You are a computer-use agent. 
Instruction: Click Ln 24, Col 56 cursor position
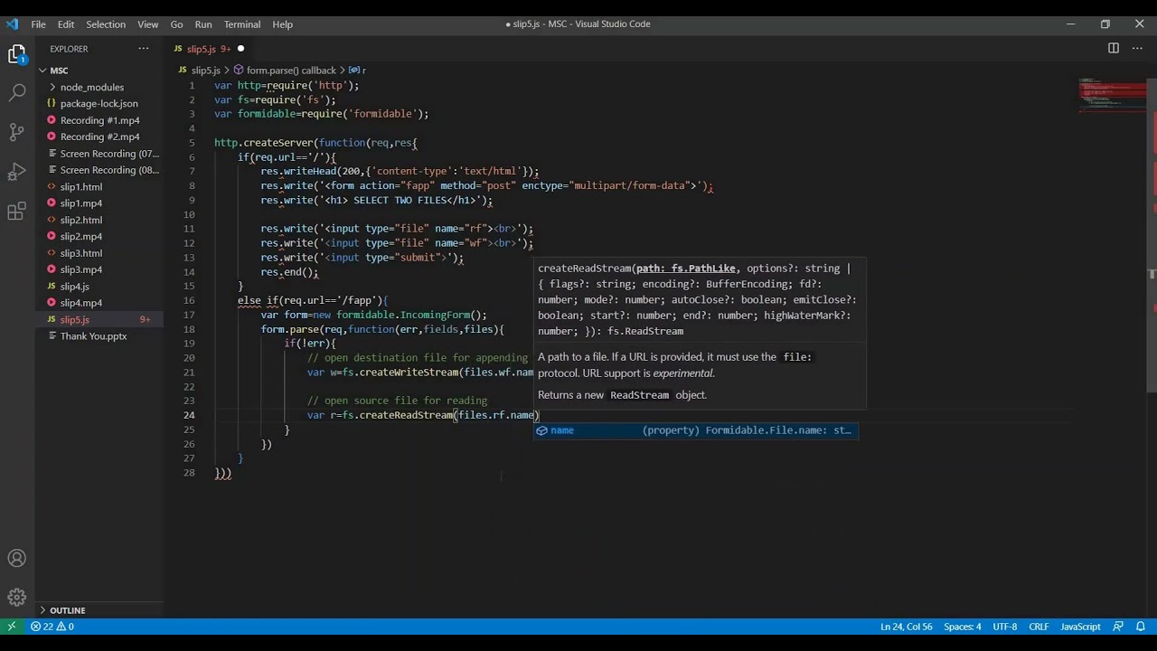click(x=907, y=627)
